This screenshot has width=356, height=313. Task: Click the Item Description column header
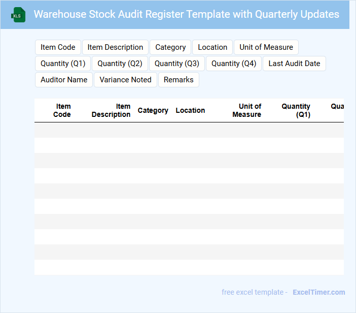pos(111,110)
